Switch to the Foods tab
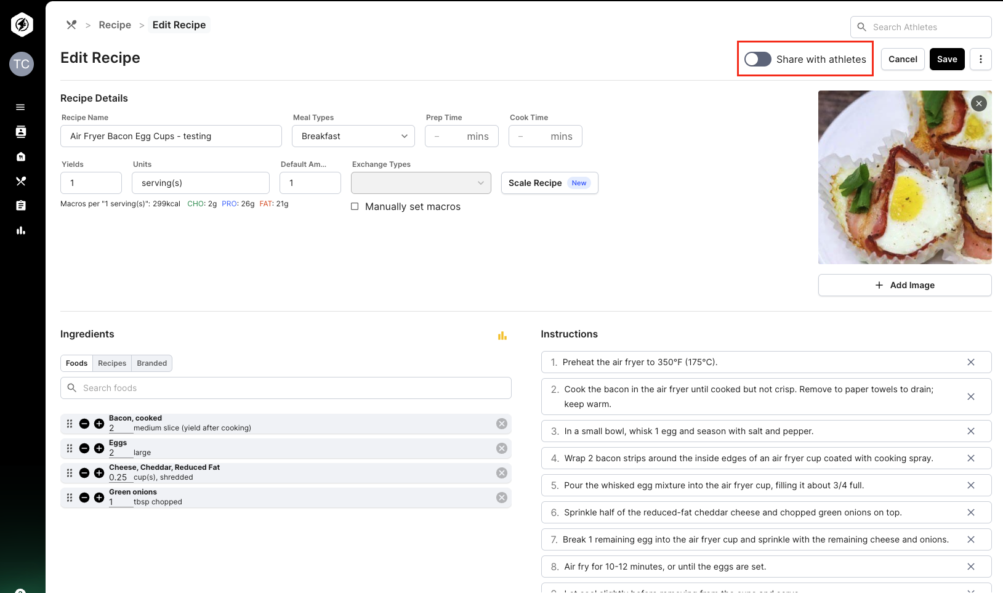The height and width of the screenshot is (593, 1003). click(77, 363)
